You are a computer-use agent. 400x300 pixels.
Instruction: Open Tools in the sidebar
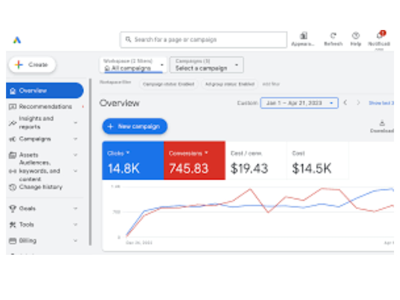(26, 225)
